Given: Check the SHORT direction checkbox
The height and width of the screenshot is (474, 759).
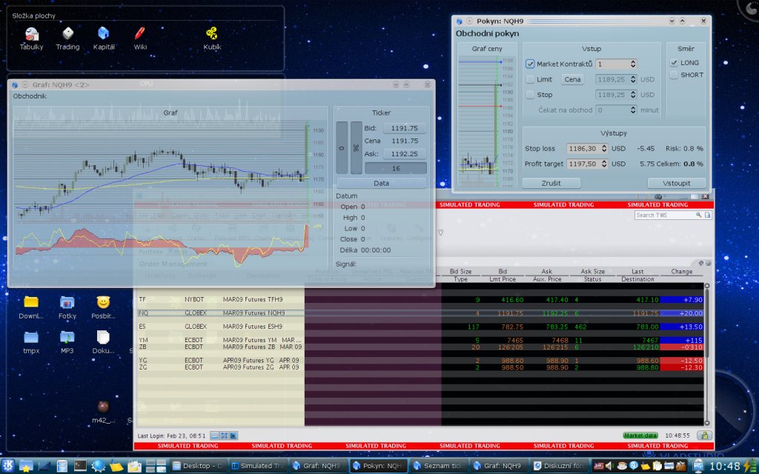Looking at the screenshot, I should point(674,75).
